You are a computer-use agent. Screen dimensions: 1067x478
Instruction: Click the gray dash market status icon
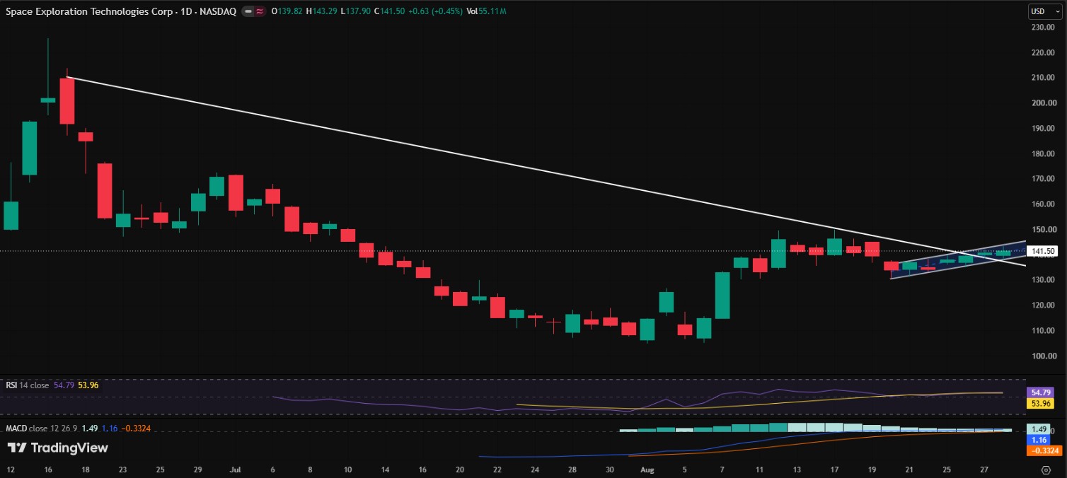tap(248, 12)
